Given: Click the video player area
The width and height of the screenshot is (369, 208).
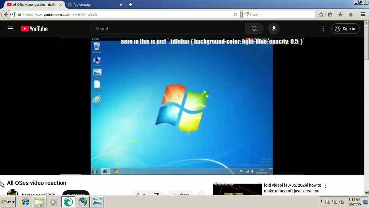Looking at the screenshot, I should click(182, 106).
